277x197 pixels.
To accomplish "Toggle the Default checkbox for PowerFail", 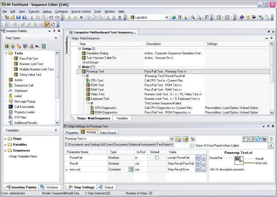I will click(157, 158).
